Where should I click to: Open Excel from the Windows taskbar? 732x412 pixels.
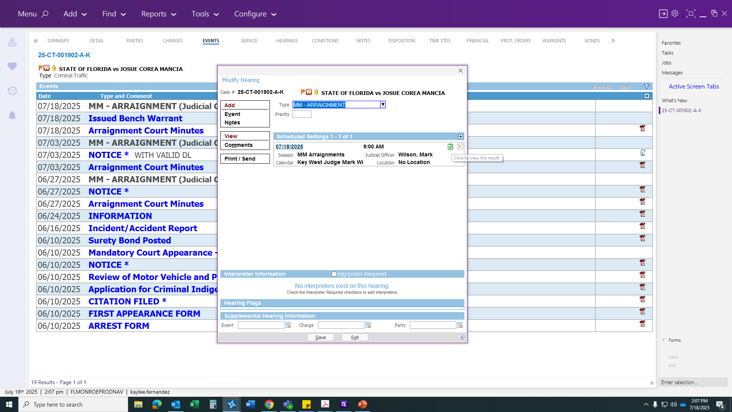coord(194,404)
